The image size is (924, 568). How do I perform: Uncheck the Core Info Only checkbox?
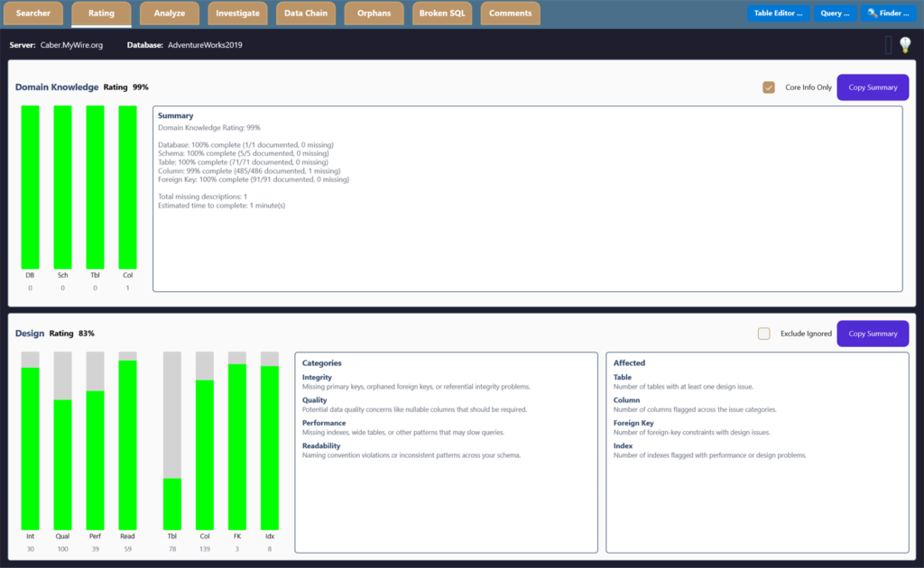[x=769, y=87]
